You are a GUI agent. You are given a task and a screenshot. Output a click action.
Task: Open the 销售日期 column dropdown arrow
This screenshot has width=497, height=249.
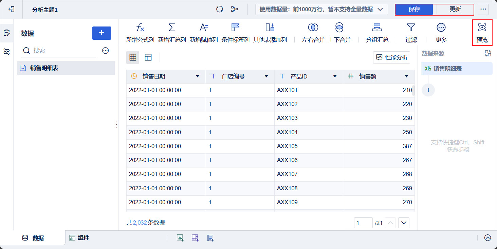[198, 76]
